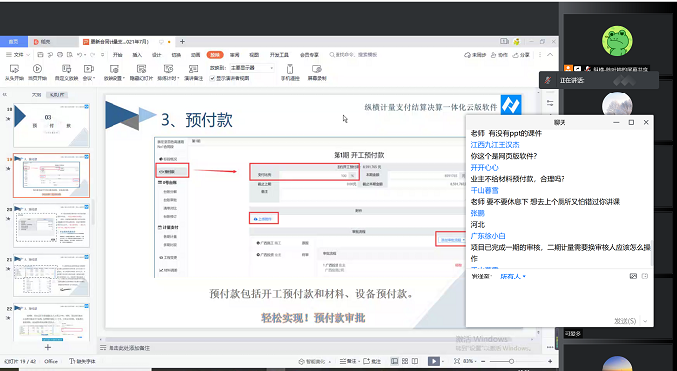The width and height of the screenshot is (677, 371).
Task: Move the zoom slider handle in status bar
Action: click(x=511, y=361)
